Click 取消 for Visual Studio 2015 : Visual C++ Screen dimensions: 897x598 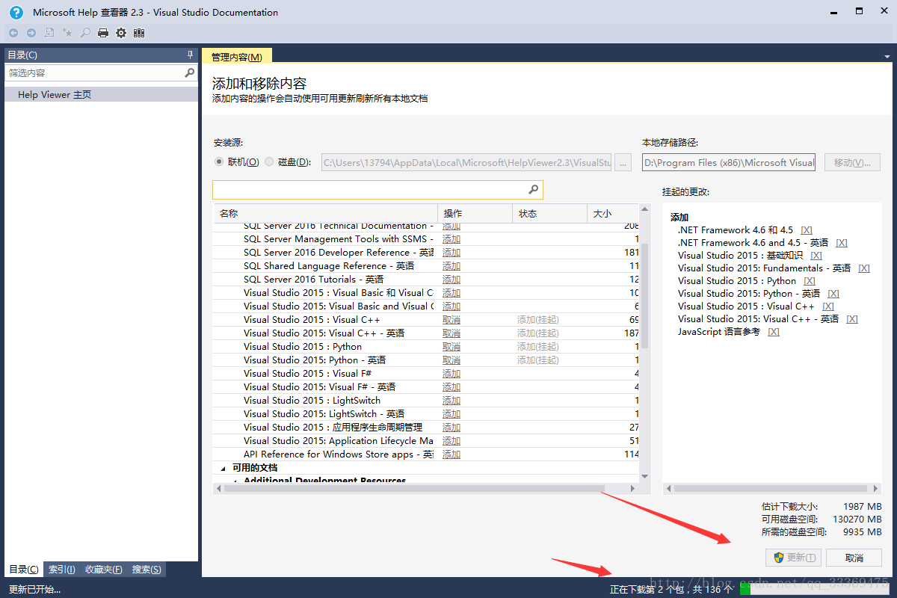tap(451, 320)
